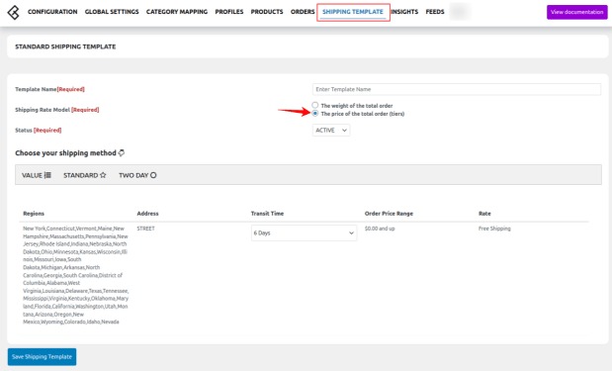This screenshot has height=371, width=612.
Task: Go to Global Settings tab
Action: (112, 12)
